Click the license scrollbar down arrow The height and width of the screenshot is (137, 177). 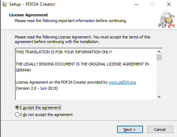159,97
